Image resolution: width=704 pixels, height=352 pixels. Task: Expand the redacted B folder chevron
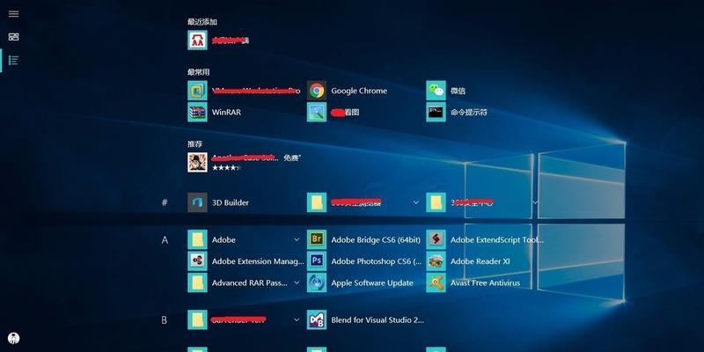[x=297, y=319]
